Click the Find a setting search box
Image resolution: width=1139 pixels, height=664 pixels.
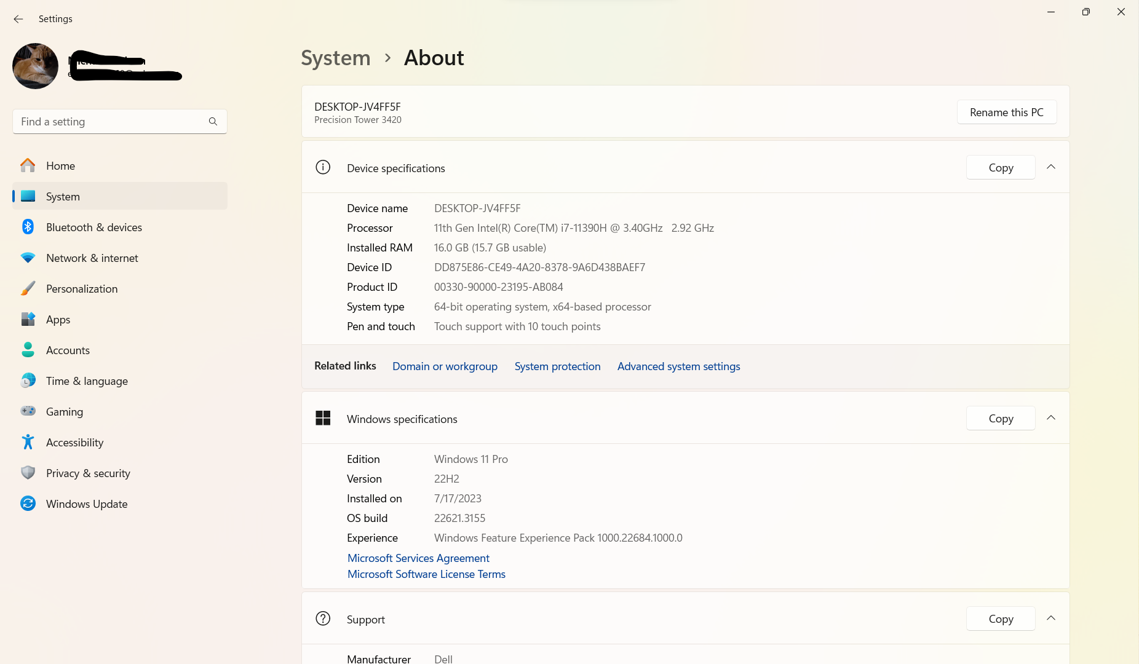[111, 122]
